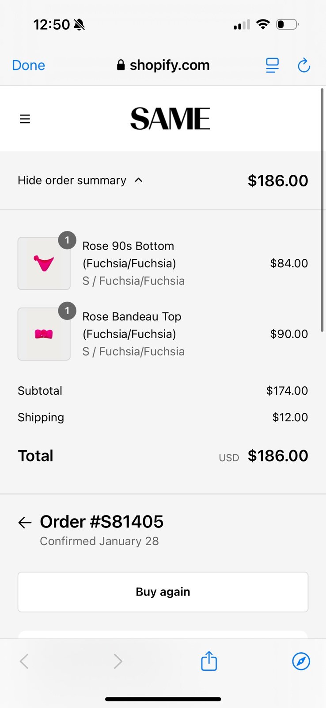Tap Hide order summary text
The height and width of the screenshot is (708, 326).
(x=72, y=181)
